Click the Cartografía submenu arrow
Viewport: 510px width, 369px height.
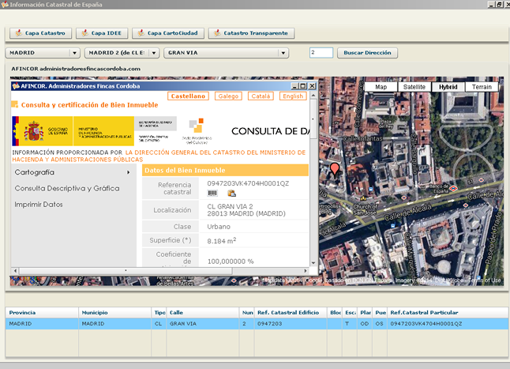(x=129, y=172)
